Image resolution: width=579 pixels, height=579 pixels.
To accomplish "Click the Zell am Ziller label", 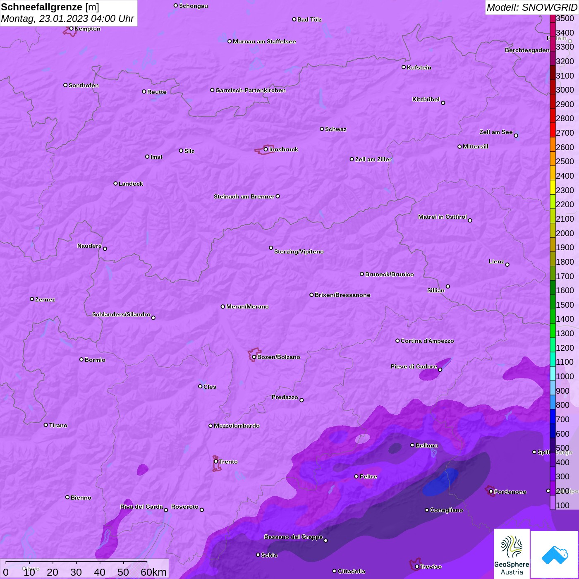I will pos(373,159).
